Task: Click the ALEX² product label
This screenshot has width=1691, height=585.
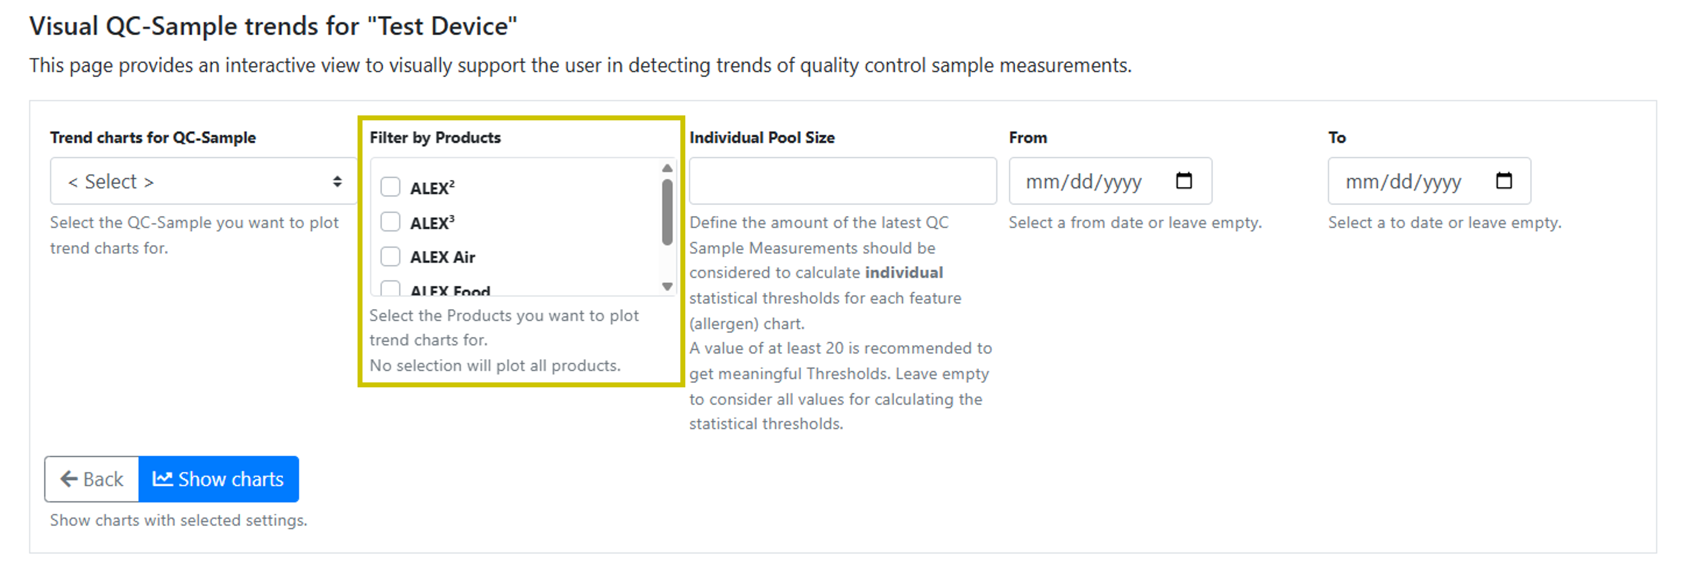Action: [432, 188]
